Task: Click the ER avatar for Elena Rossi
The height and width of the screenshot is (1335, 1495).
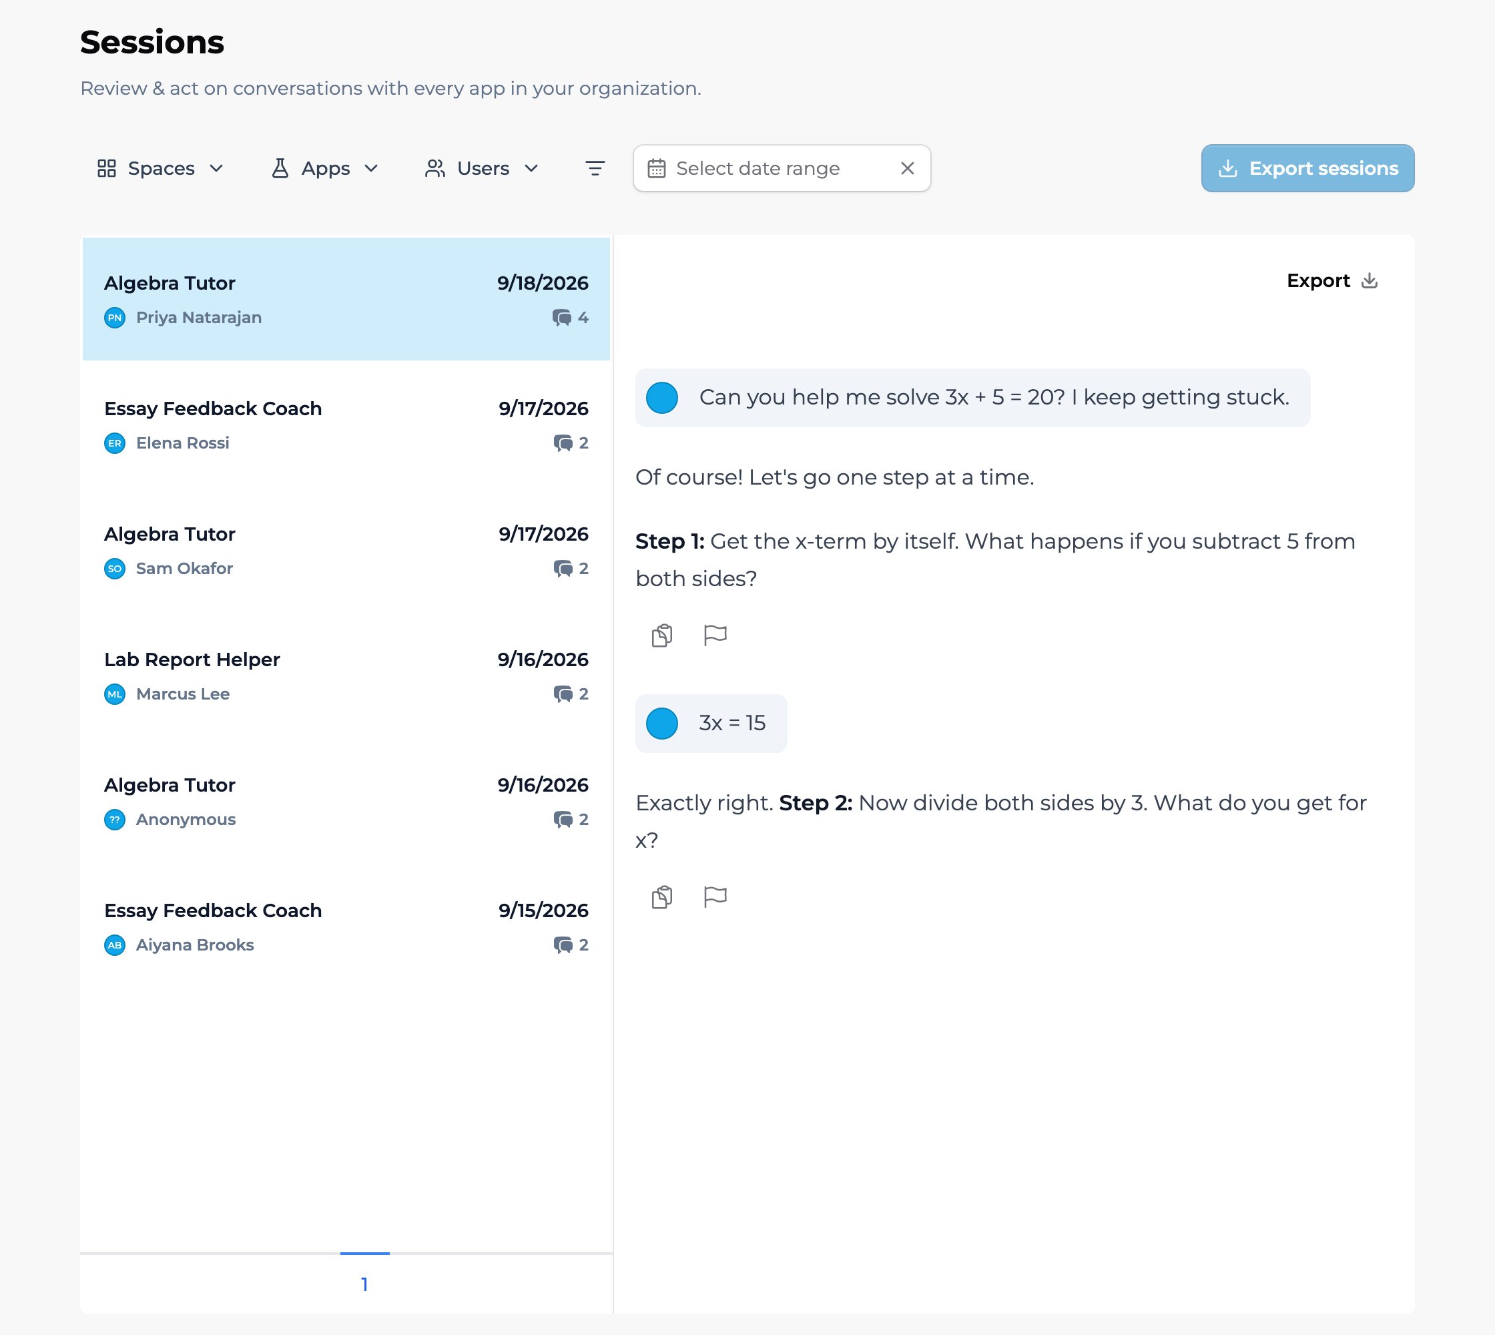Action: (114, 443)
